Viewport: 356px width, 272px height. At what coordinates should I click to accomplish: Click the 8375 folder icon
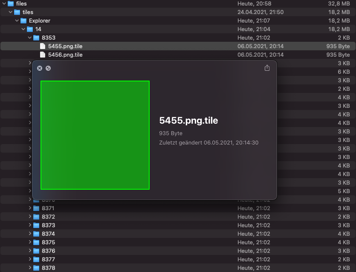click(36, 242)
